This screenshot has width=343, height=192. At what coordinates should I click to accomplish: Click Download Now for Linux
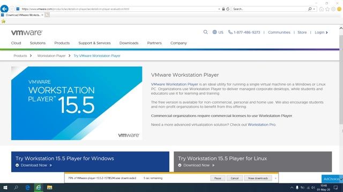coord(197,165)
